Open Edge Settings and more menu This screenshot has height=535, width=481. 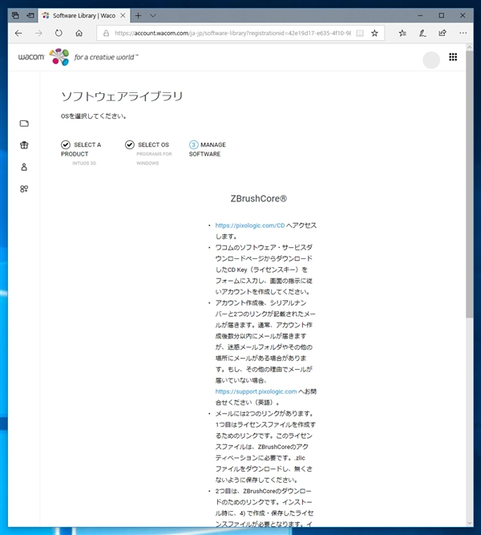pyautogui.click(x=463, y=33)
